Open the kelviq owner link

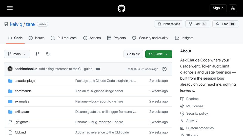[16, 24]
